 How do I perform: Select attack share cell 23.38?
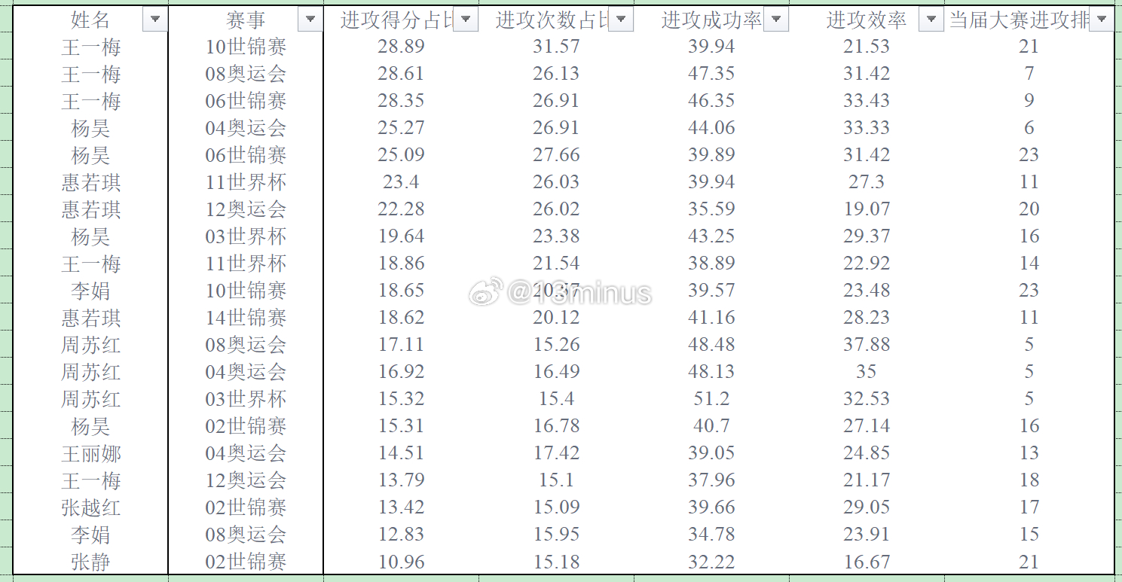[556, 236]
